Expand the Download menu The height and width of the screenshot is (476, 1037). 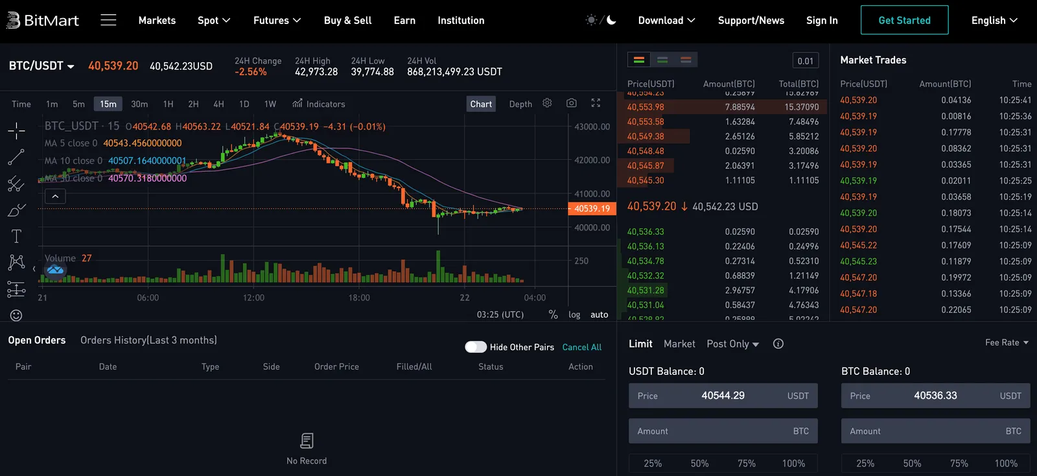pos(666,20)
